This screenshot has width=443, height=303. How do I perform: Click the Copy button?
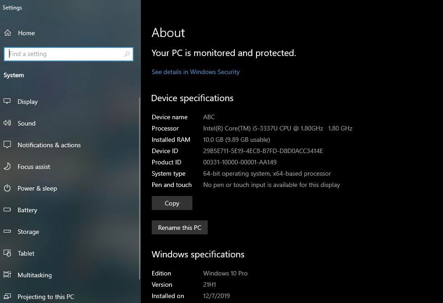click(x=172, y=203)
